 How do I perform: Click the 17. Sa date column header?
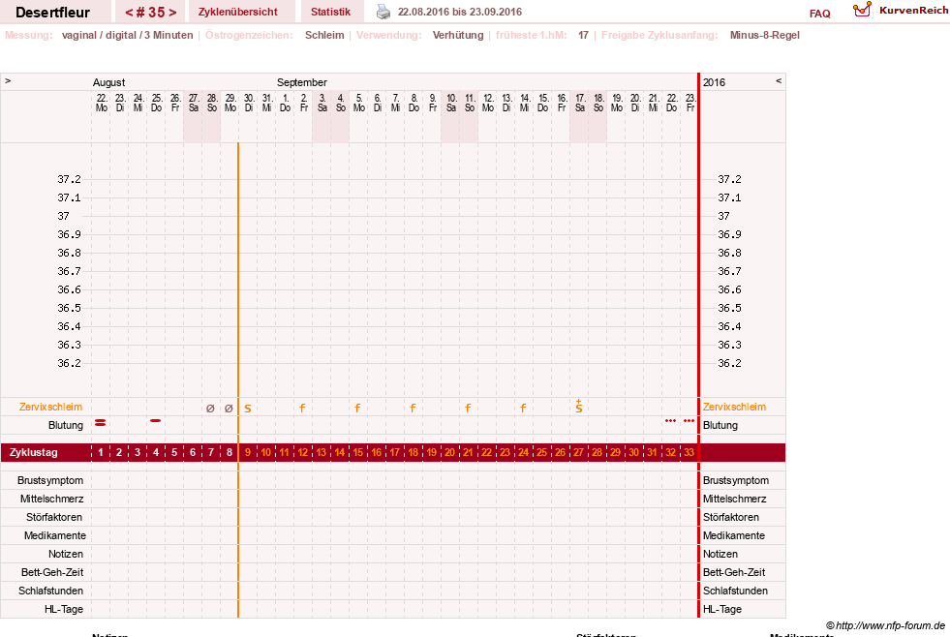pyautogui.click(x=580, y=103)
